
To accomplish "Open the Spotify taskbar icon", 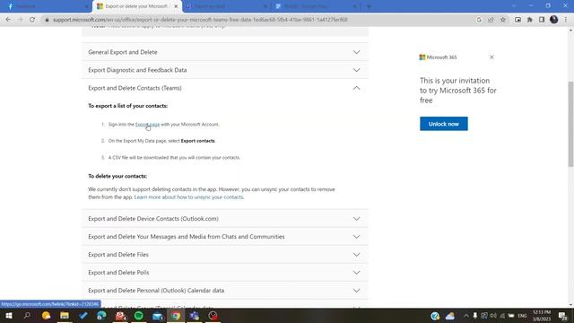I will tap(139, 316).
